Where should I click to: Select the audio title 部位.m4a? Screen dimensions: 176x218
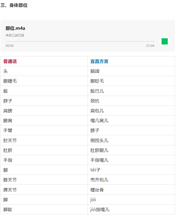(15, 28)
